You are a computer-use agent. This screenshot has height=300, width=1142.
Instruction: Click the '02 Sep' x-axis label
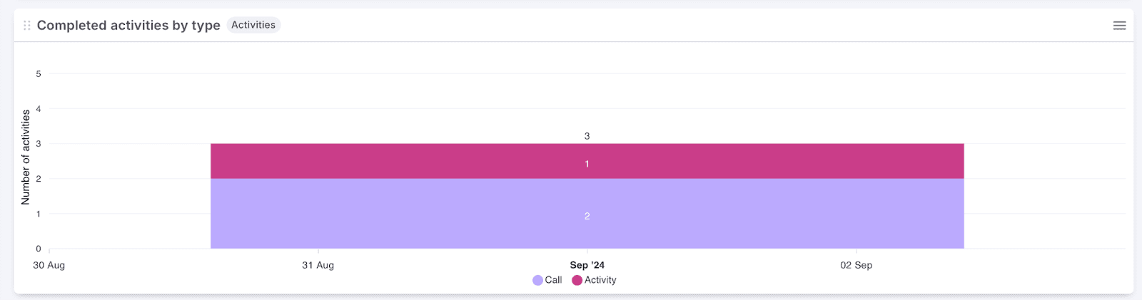[856, 265]
